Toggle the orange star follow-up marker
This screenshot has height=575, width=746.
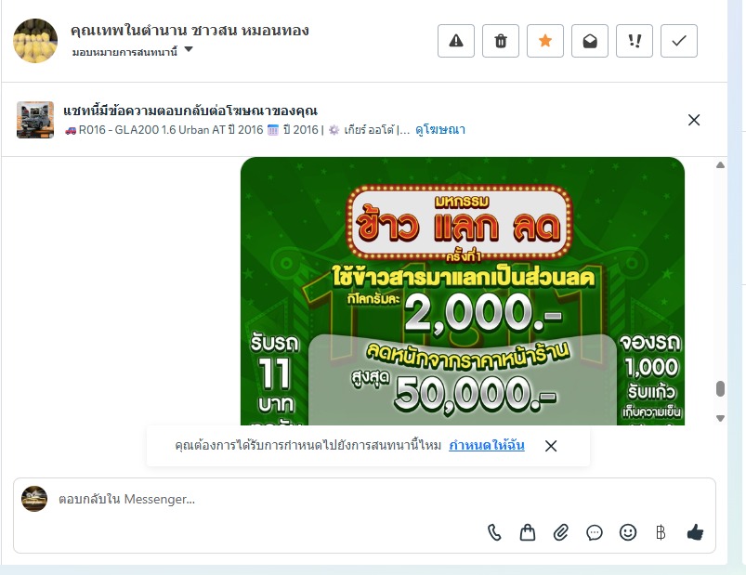point(545,41)
